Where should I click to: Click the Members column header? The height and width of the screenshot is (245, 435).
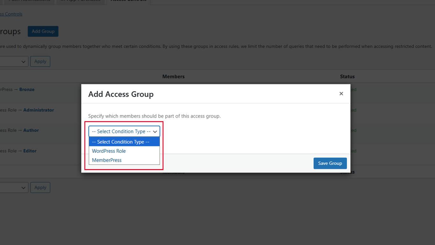173,76
